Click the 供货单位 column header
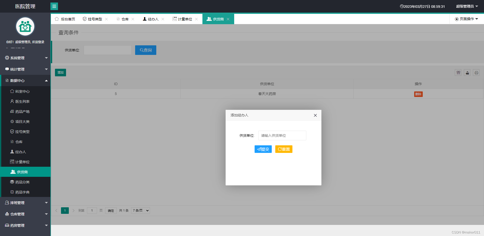This screenshot has height=236, width=484. point(267,84)
